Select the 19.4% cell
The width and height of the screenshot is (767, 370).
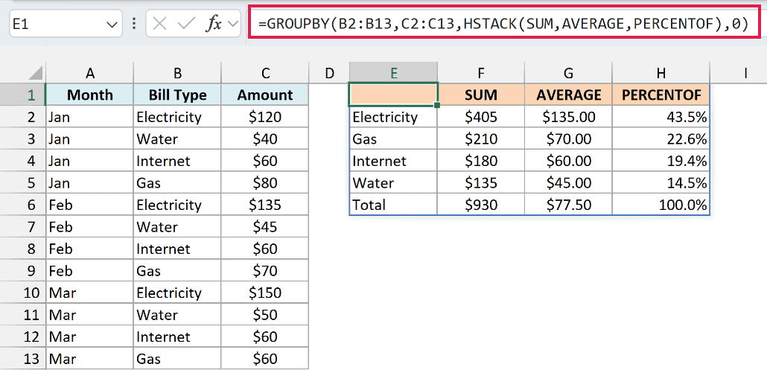click(x=661, y=161)
